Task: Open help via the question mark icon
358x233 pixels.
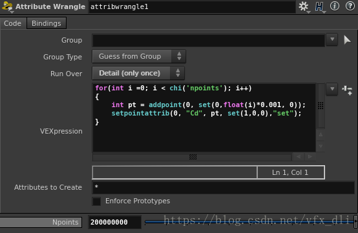Action: click(350, 6)
